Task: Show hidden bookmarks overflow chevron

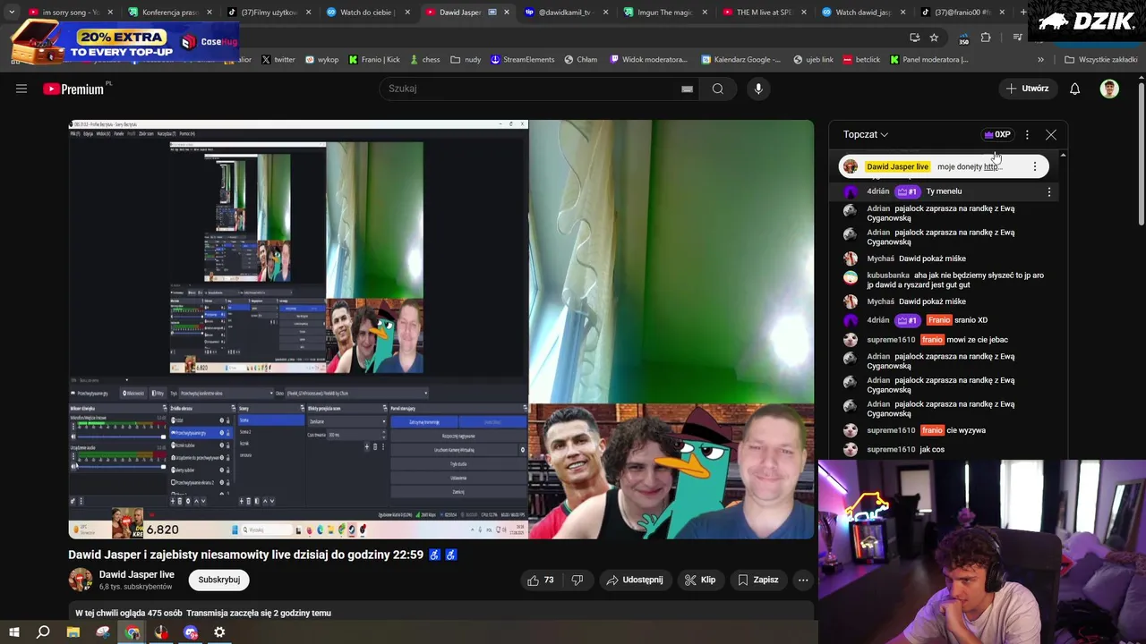Action: point(1040,60)
